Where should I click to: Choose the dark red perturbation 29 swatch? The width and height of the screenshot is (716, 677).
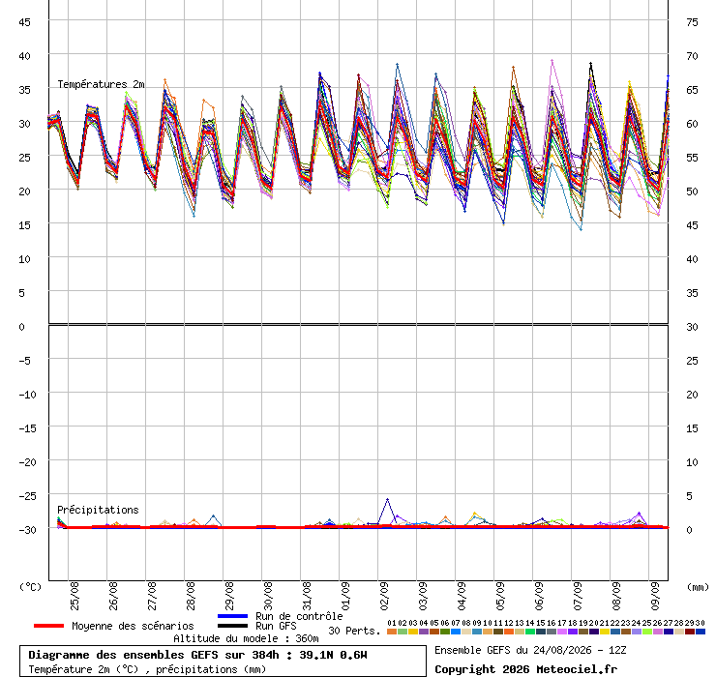point(690,632)
